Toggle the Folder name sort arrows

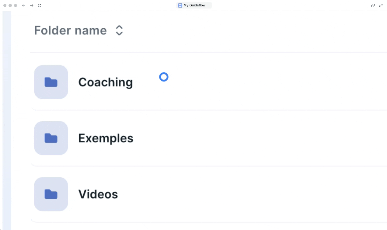point(119,30)
